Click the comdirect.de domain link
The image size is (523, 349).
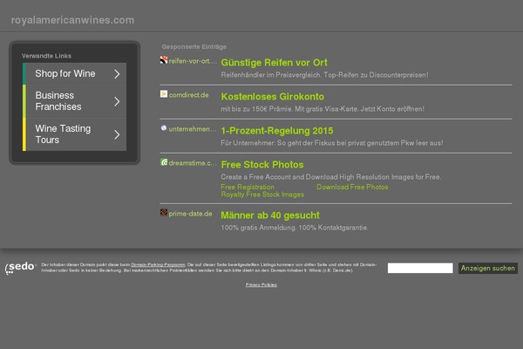[189, 95]
